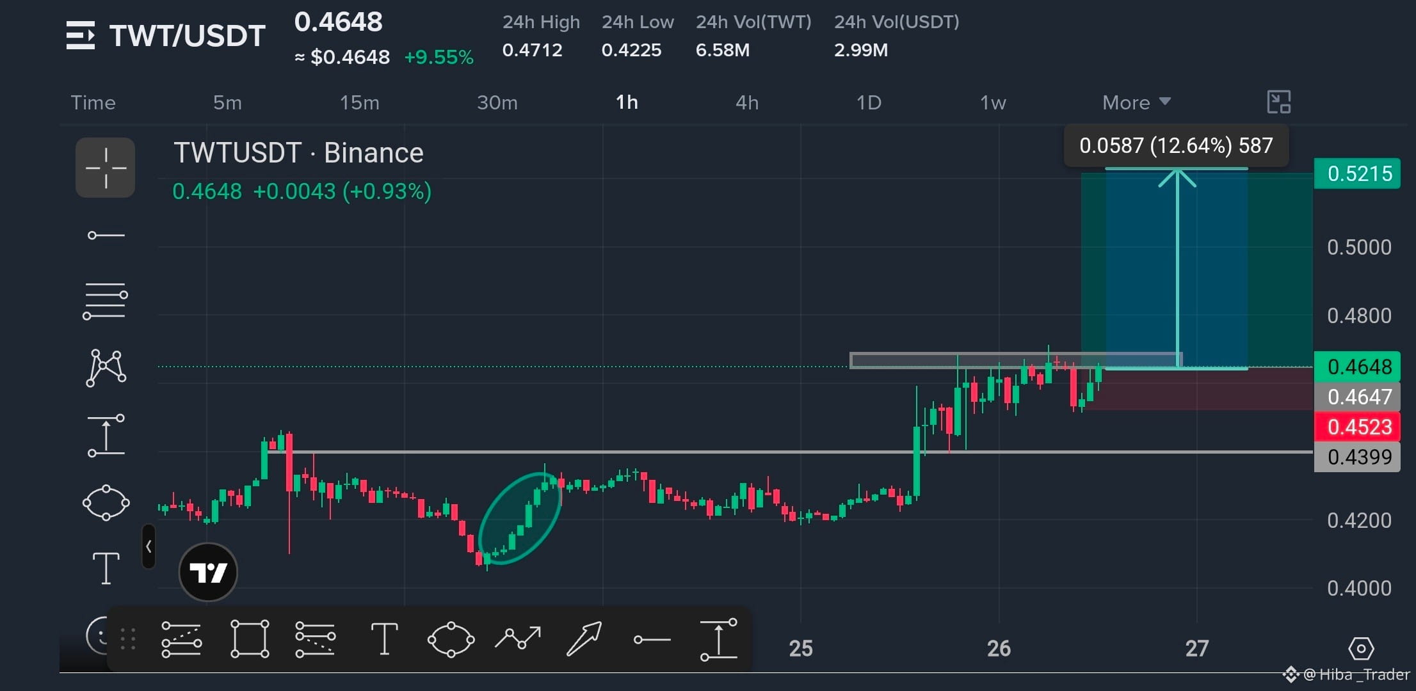The width and height of the screenshot is (1416, 691).
Task: Click the 0.4523 stop price label
Action: pyautogui.click(x=1358, y=427)
